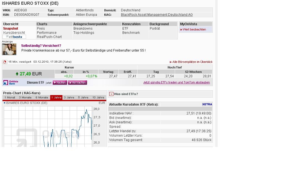
Task: Switch the chart to 10 Jahre
Action: (x=98, y=97)
